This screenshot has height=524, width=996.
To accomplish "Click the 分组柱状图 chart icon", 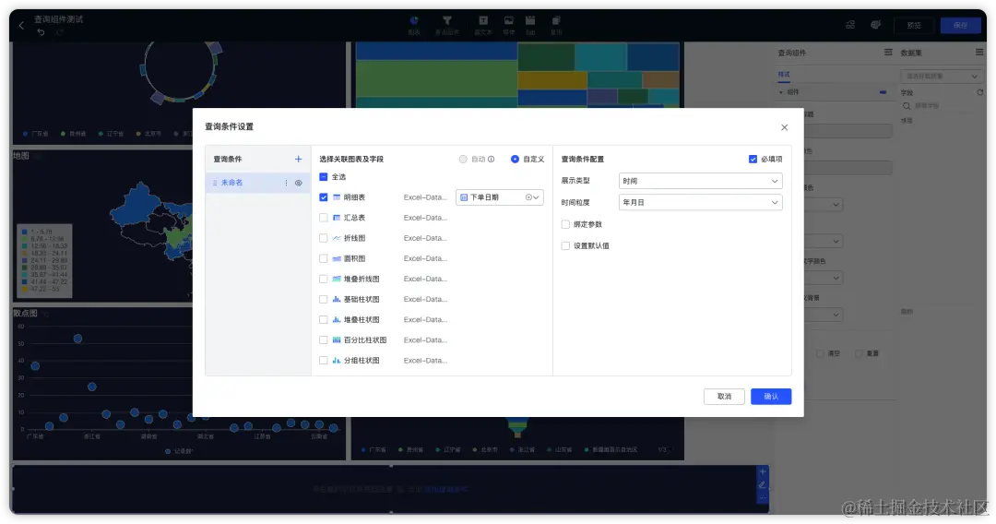I will [x=337, y=360].
